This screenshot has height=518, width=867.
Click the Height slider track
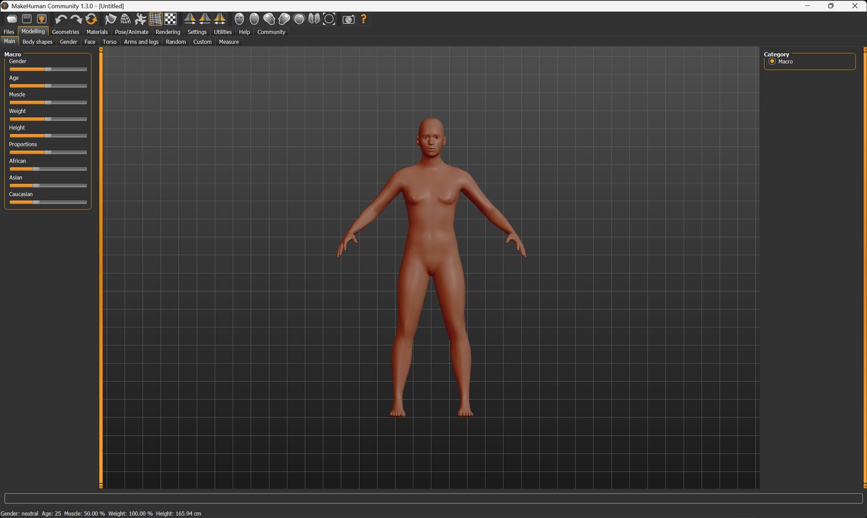click(48, 136)
